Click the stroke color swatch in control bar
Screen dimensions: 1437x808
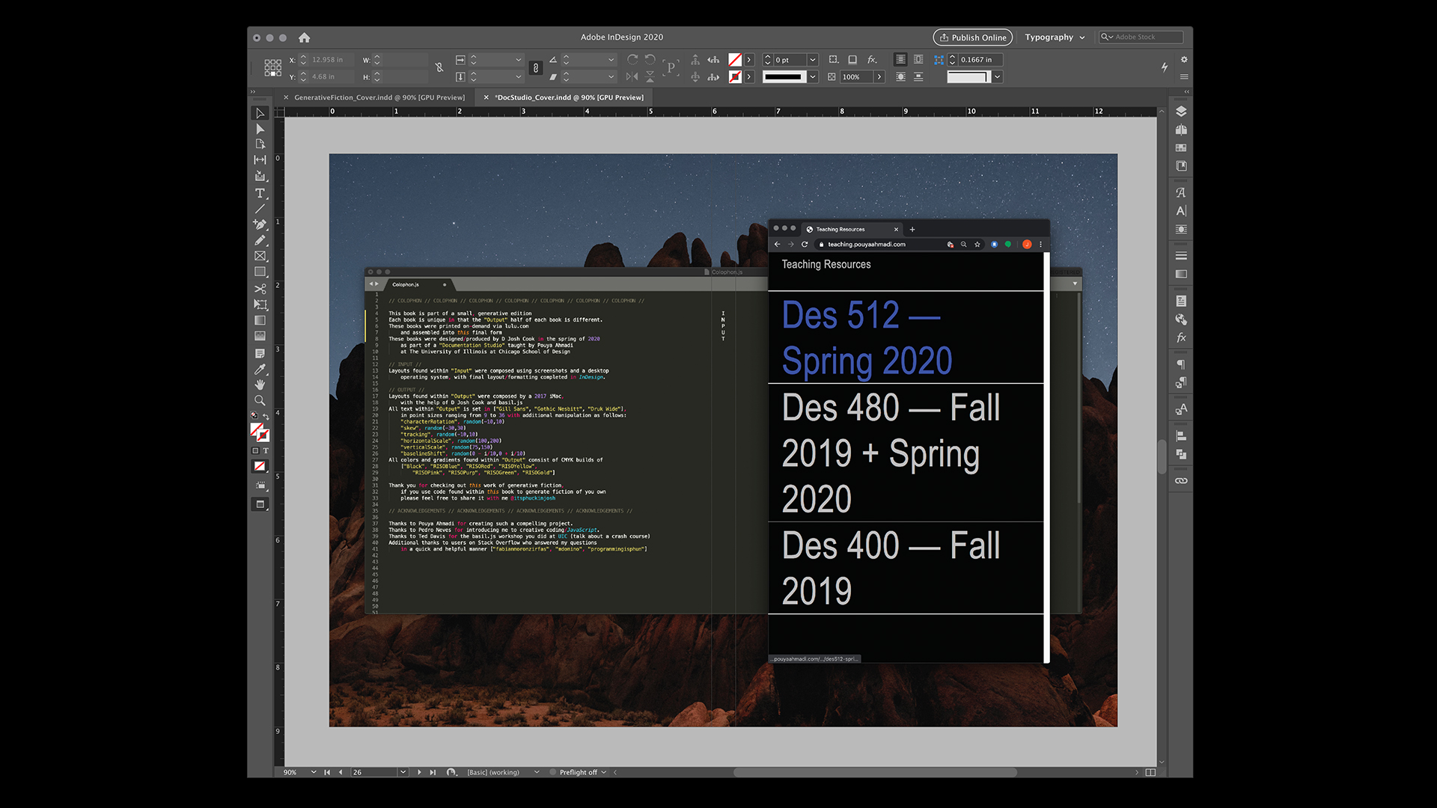tap(735, 77)
